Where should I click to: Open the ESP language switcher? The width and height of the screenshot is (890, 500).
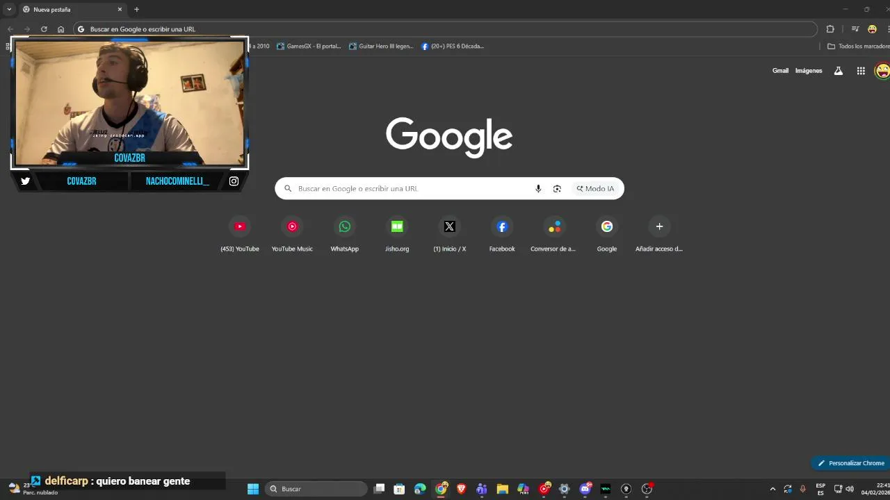pyautogui.click(x=820, y=489)
